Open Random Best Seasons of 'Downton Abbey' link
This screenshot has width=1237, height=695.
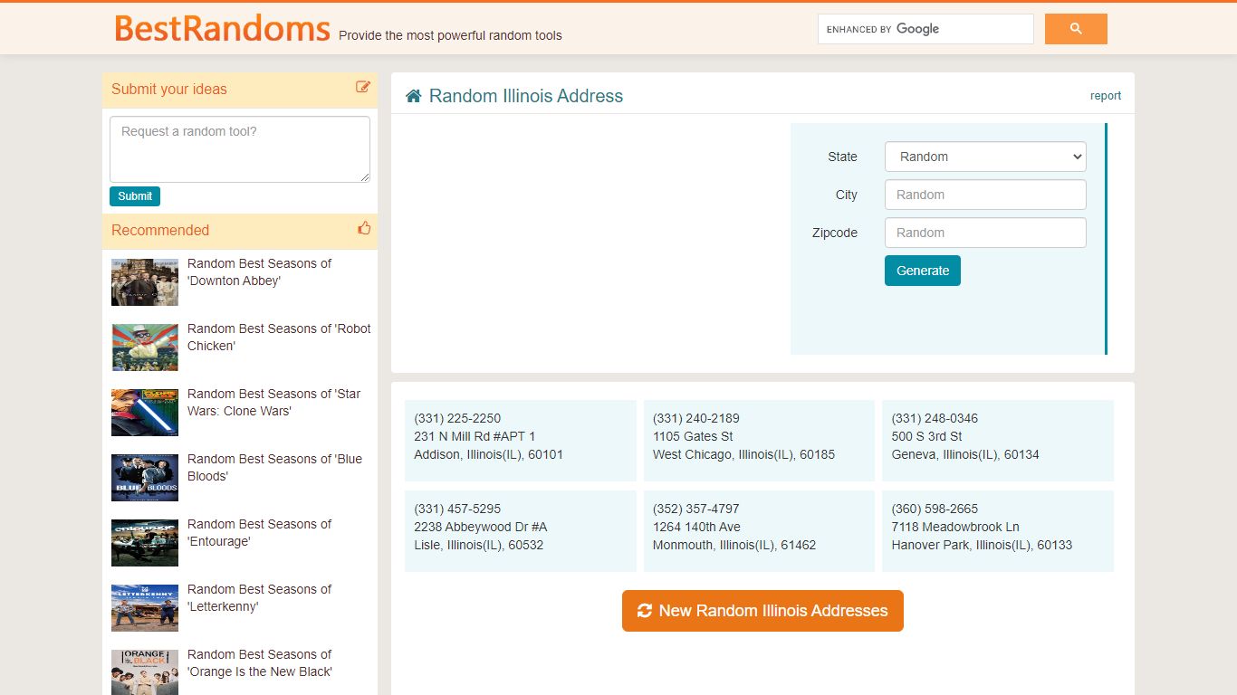click(x=259, y=272)
